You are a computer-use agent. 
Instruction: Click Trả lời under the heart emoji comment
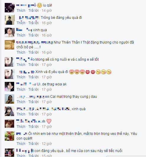(34, 127)
